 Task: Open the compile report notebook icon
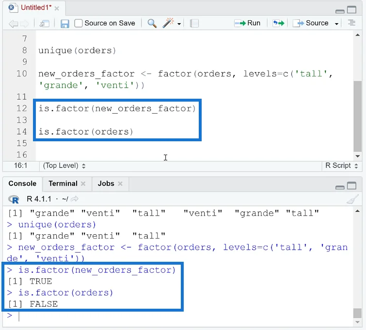[194, 23]
